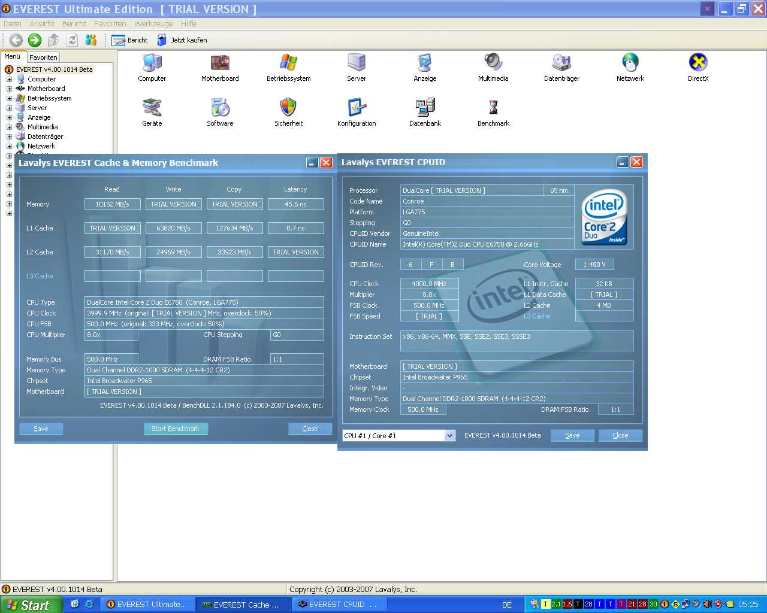Click Jetzt kaufen in the toolbar
This screenshot has width=767, height=613.
(x=182, y=40)
